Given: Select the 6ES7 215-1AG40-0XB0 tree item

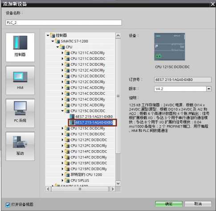Looking at the screenshot, I should point(94,122).
